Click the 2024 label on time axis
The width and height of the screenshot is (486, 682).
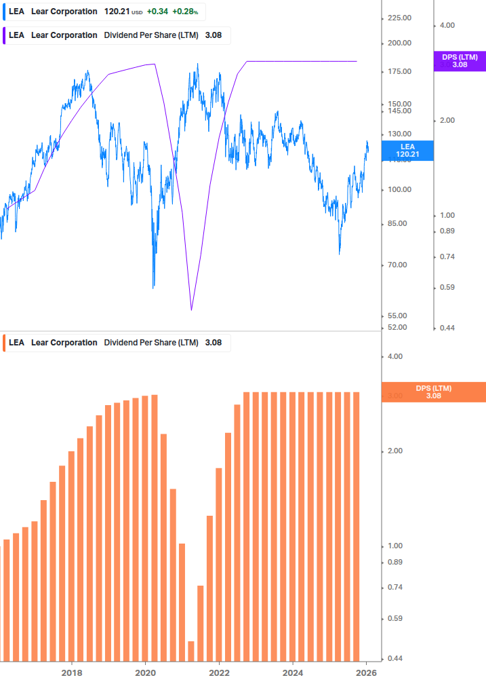(293, 673)
